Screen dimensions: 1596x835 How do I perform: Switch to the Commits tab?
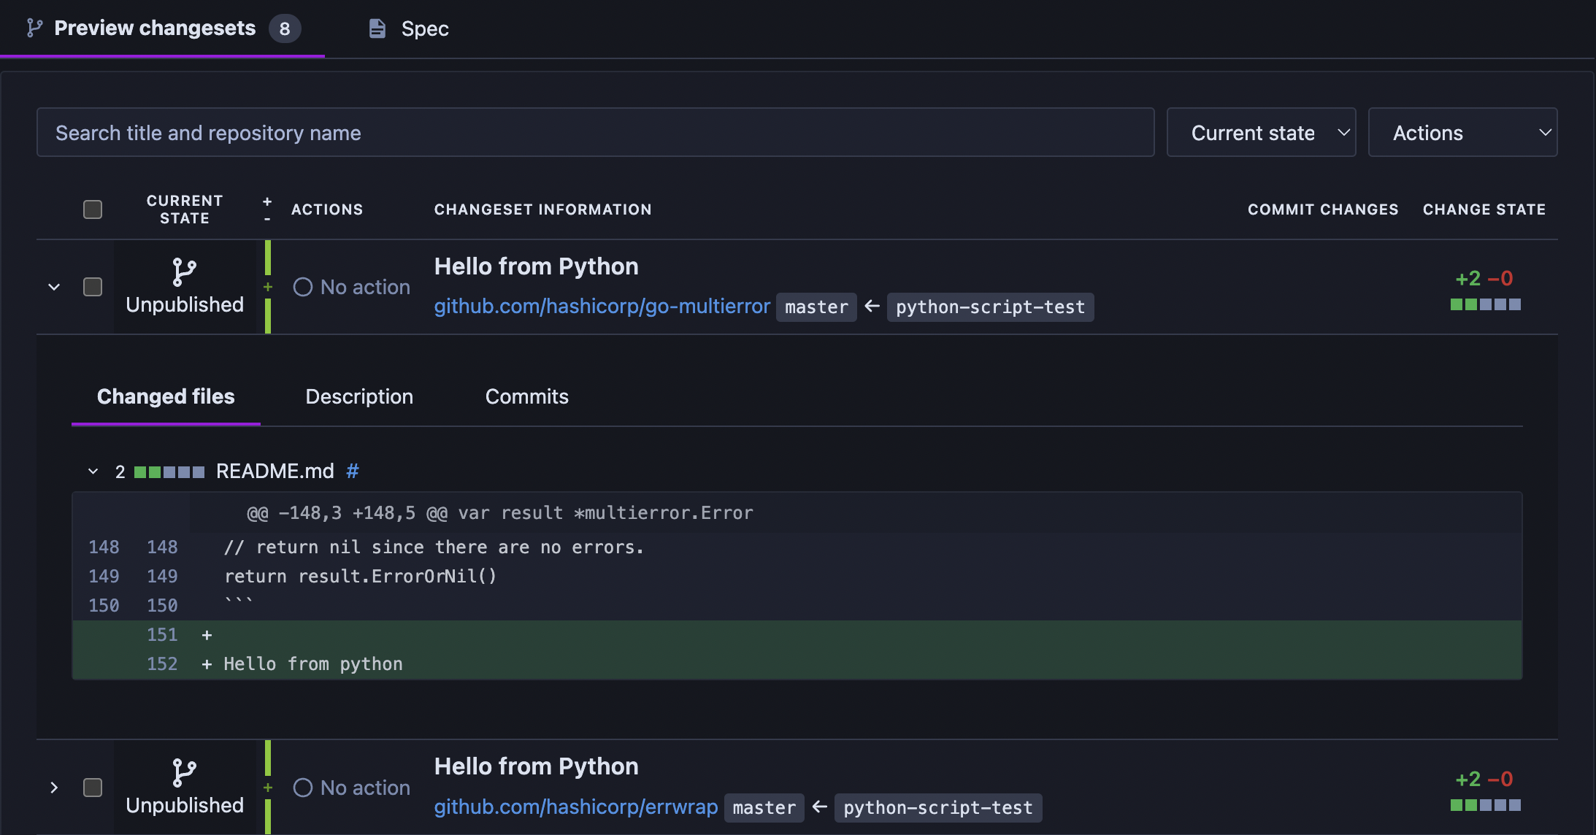point(526,396)
